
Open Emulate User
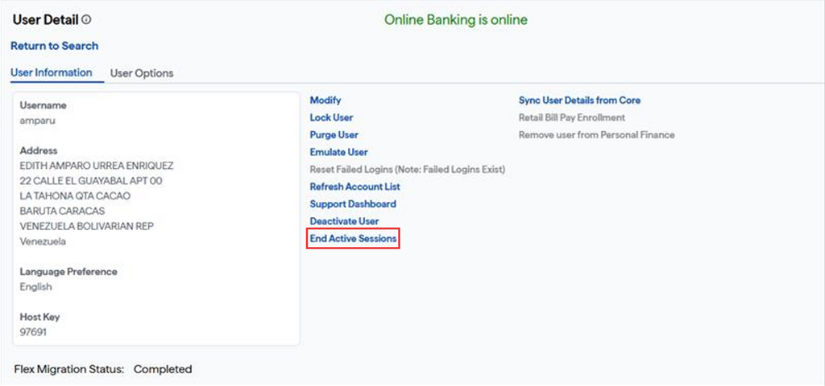point(338,152)
